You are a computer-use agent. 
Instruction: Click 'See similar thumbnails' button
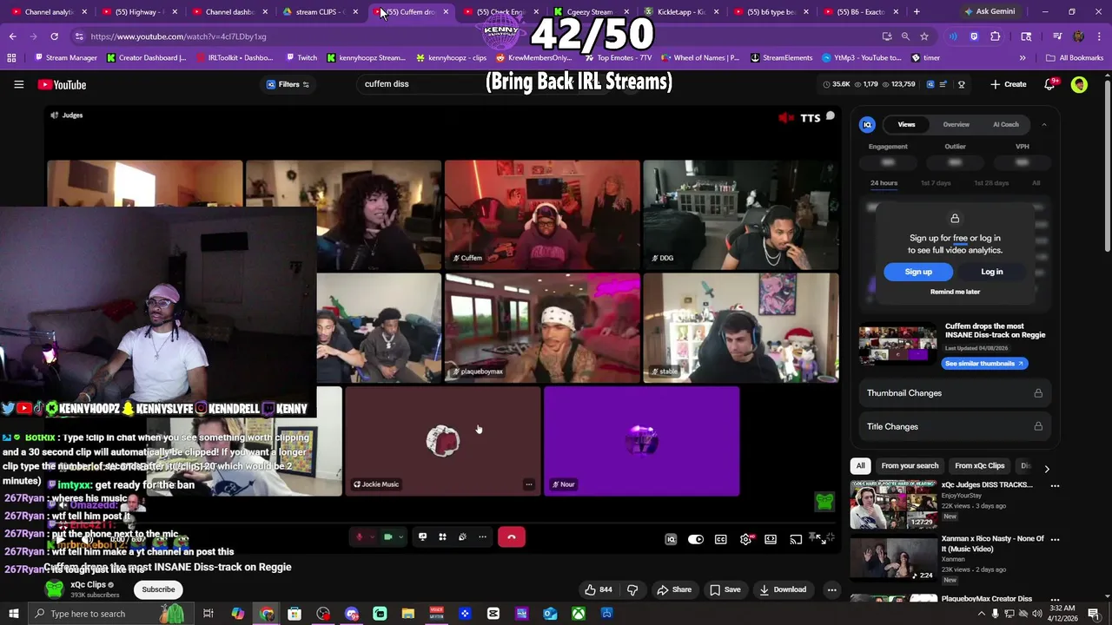click(x=986, y=363)
